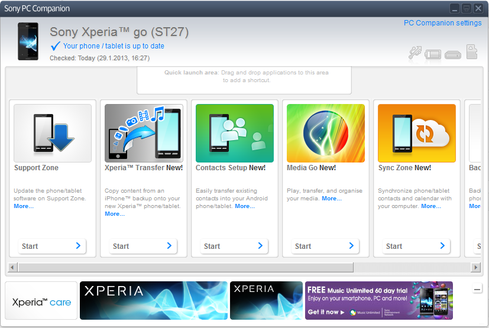This screenshot has width=489, height=328.
Task: Click the 'Checked: Today' timestamp text
Action: (100, 58)
